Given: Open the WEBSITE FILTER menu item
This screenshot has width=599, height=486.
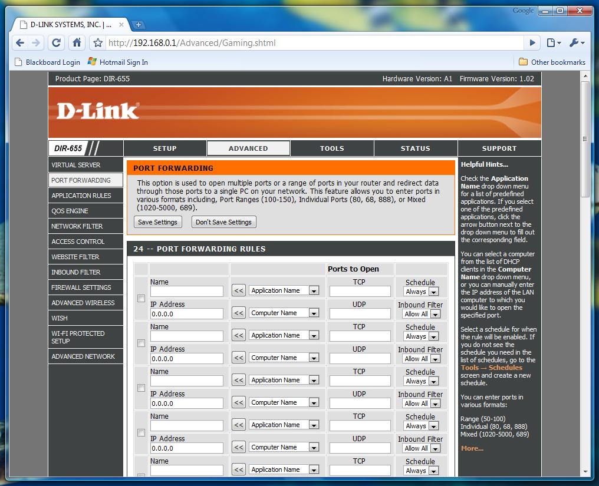Looking at the screenshot, I should (85, 257).
